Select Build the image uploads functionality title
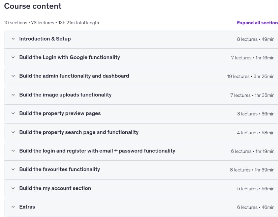 (x=65, y=95)
